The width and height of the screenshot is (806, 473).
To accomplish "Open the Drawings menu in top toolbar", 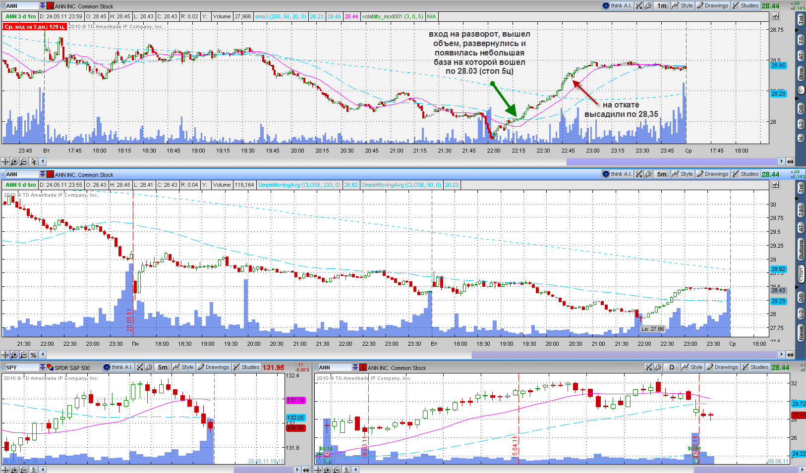I will coord(713,6).
